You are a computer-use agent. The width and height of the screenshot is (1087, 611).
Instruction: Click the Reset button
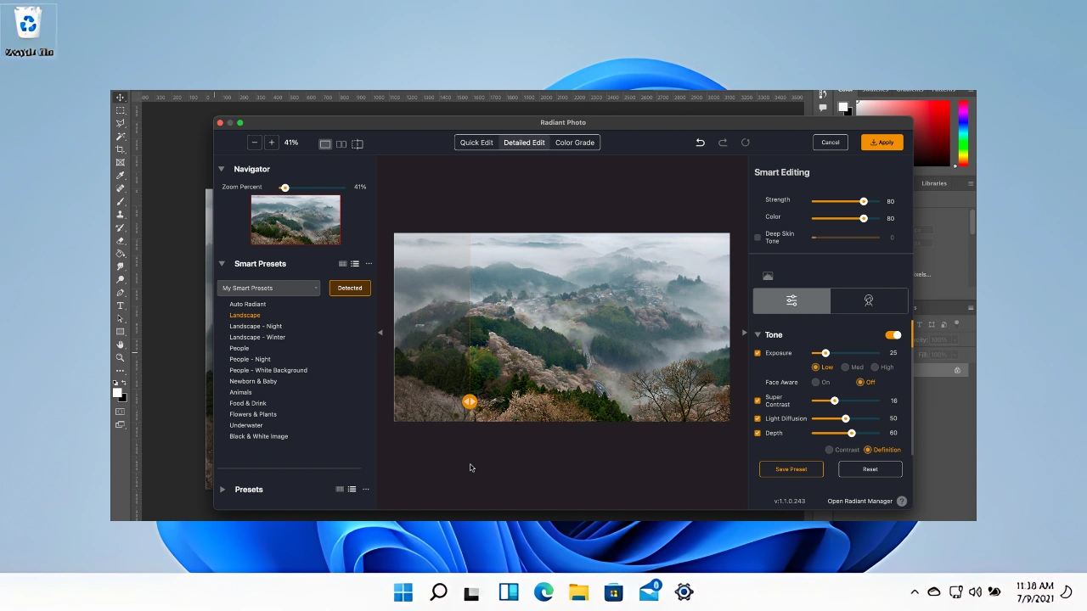pyautogui.click(x=870, y=469)
